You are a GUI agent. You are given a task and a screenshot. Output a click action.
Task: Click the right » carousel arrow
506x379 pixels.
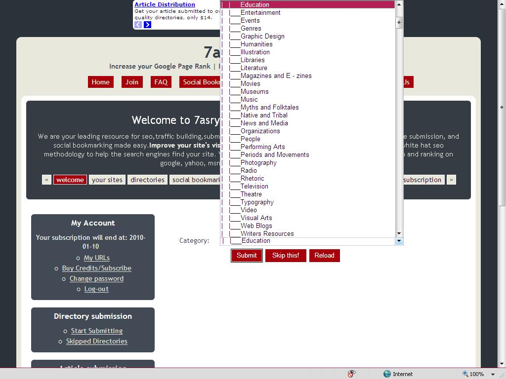pos(451,180)
